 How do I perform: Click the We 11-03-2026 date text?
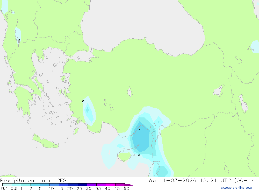[x=172, y=180]
